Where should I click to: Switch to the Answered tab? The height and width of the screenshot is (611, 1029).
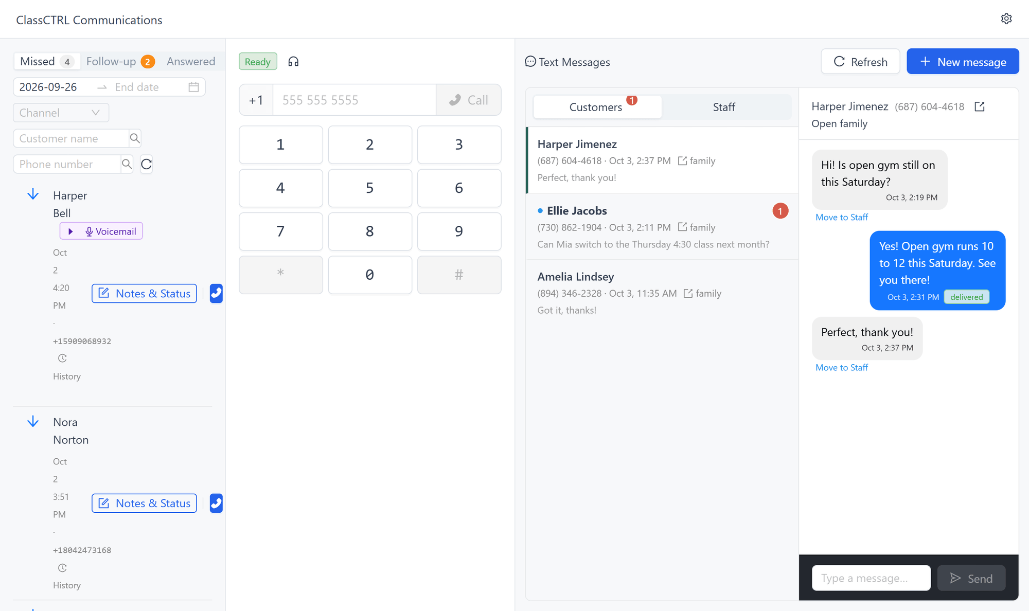(x=191, y=62)
